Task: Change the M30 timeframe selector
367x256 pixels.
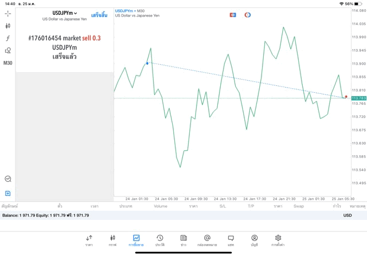Action: point(8,63)
